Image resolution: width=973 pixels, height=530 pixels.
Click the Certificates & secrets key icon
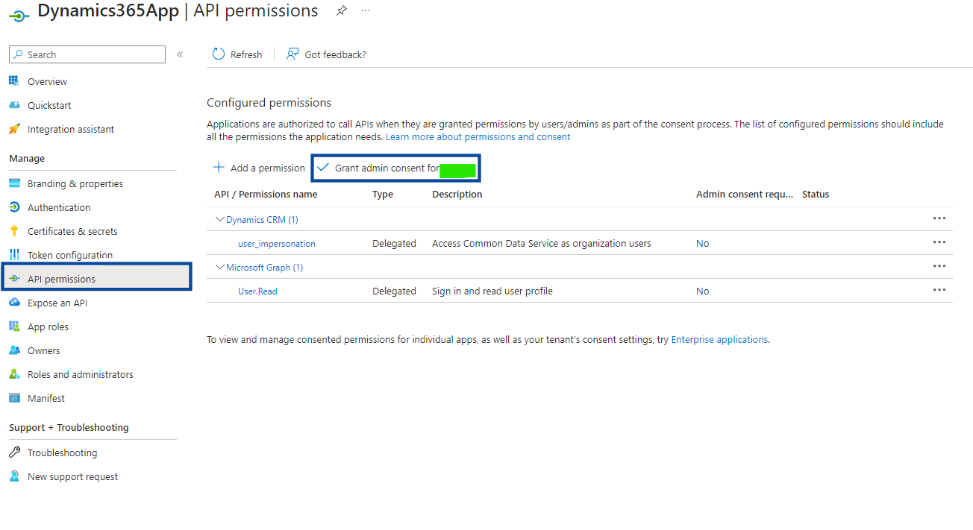tap(14, 231)
